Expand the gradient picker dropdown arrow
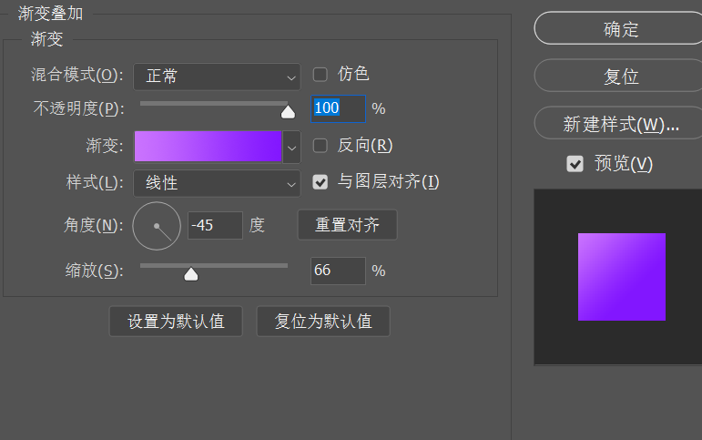Screen dimensions: 702x440 coord(291,146)
